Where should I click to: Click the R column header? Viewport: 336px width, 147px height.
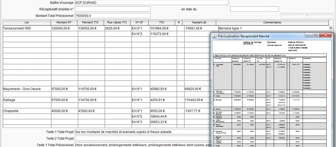pos(179,22)
